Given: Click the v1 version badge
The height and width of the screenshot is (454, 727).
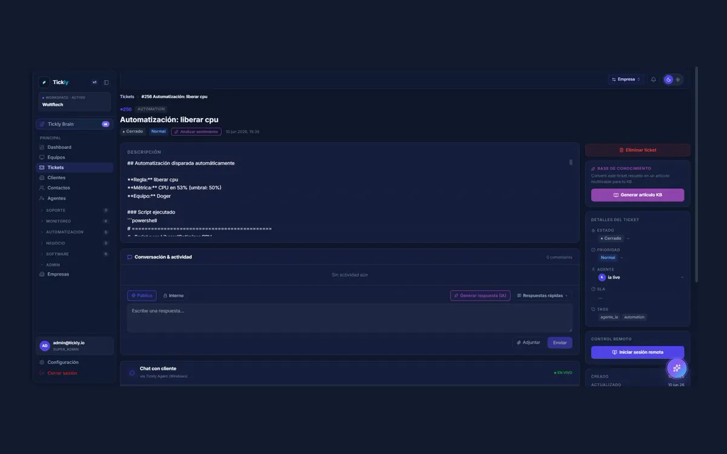Looking at the screenshot, I should (x=95, y=82).
